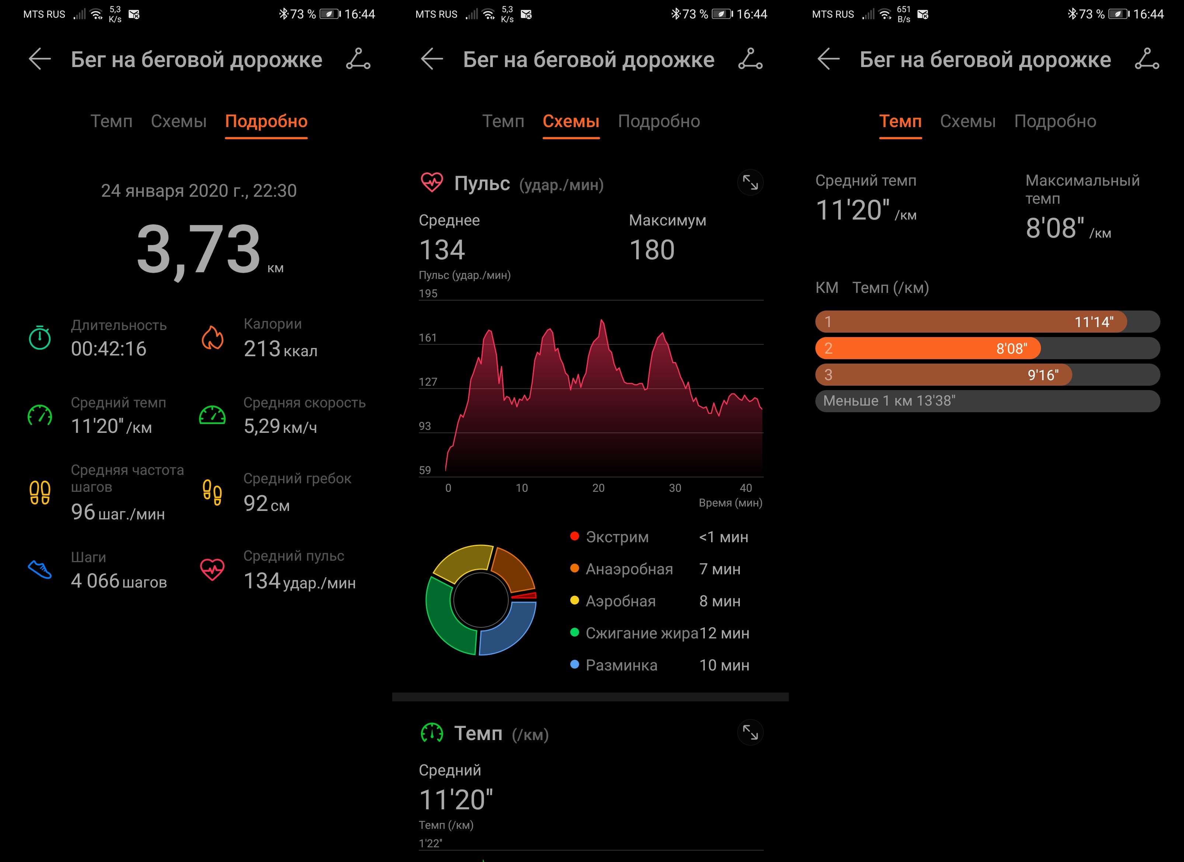1184x862 pixels.
Task: Select Схемы tab on middle screen
Action: [x=571, y=121]
